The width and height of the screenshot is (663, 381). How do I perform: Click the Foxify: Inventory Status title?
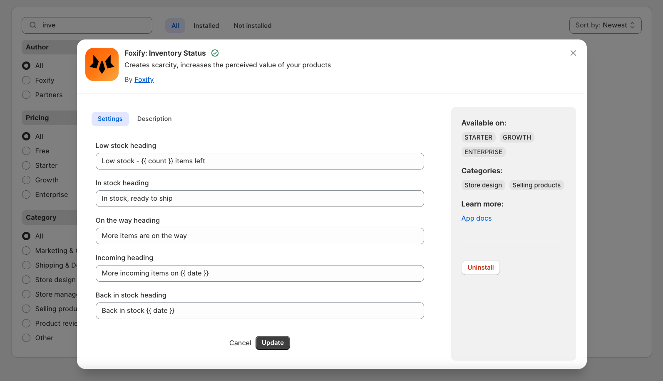pyautogui.click(x=165, y=53)
